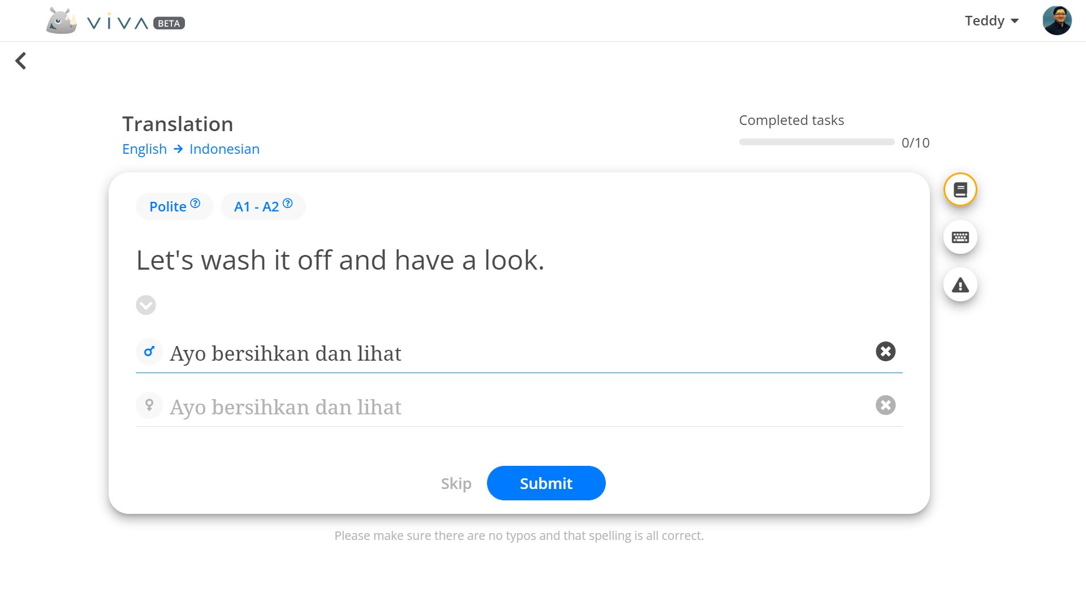Click the English source language link
This screenshot has width=1086, height=610.
coord(144,149)
